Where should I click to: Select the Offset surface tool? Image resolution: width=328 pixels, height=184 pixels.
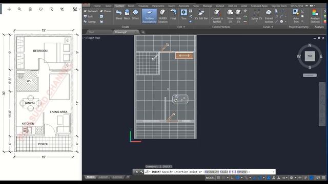point(135,15)
